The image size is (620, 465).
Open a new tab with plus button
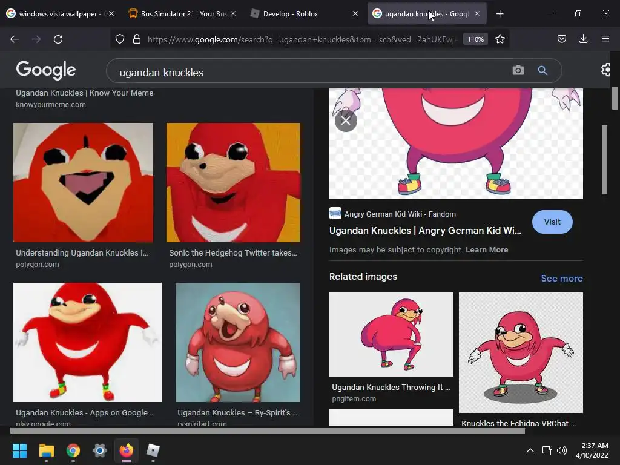[500, 14]
